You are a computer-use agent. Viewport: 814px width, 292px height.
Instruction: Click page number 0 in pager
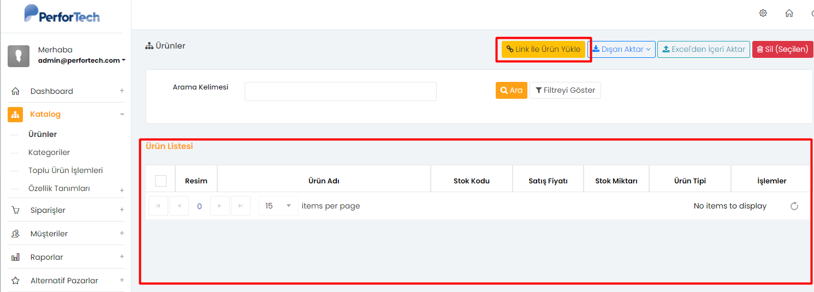point(199,206)
